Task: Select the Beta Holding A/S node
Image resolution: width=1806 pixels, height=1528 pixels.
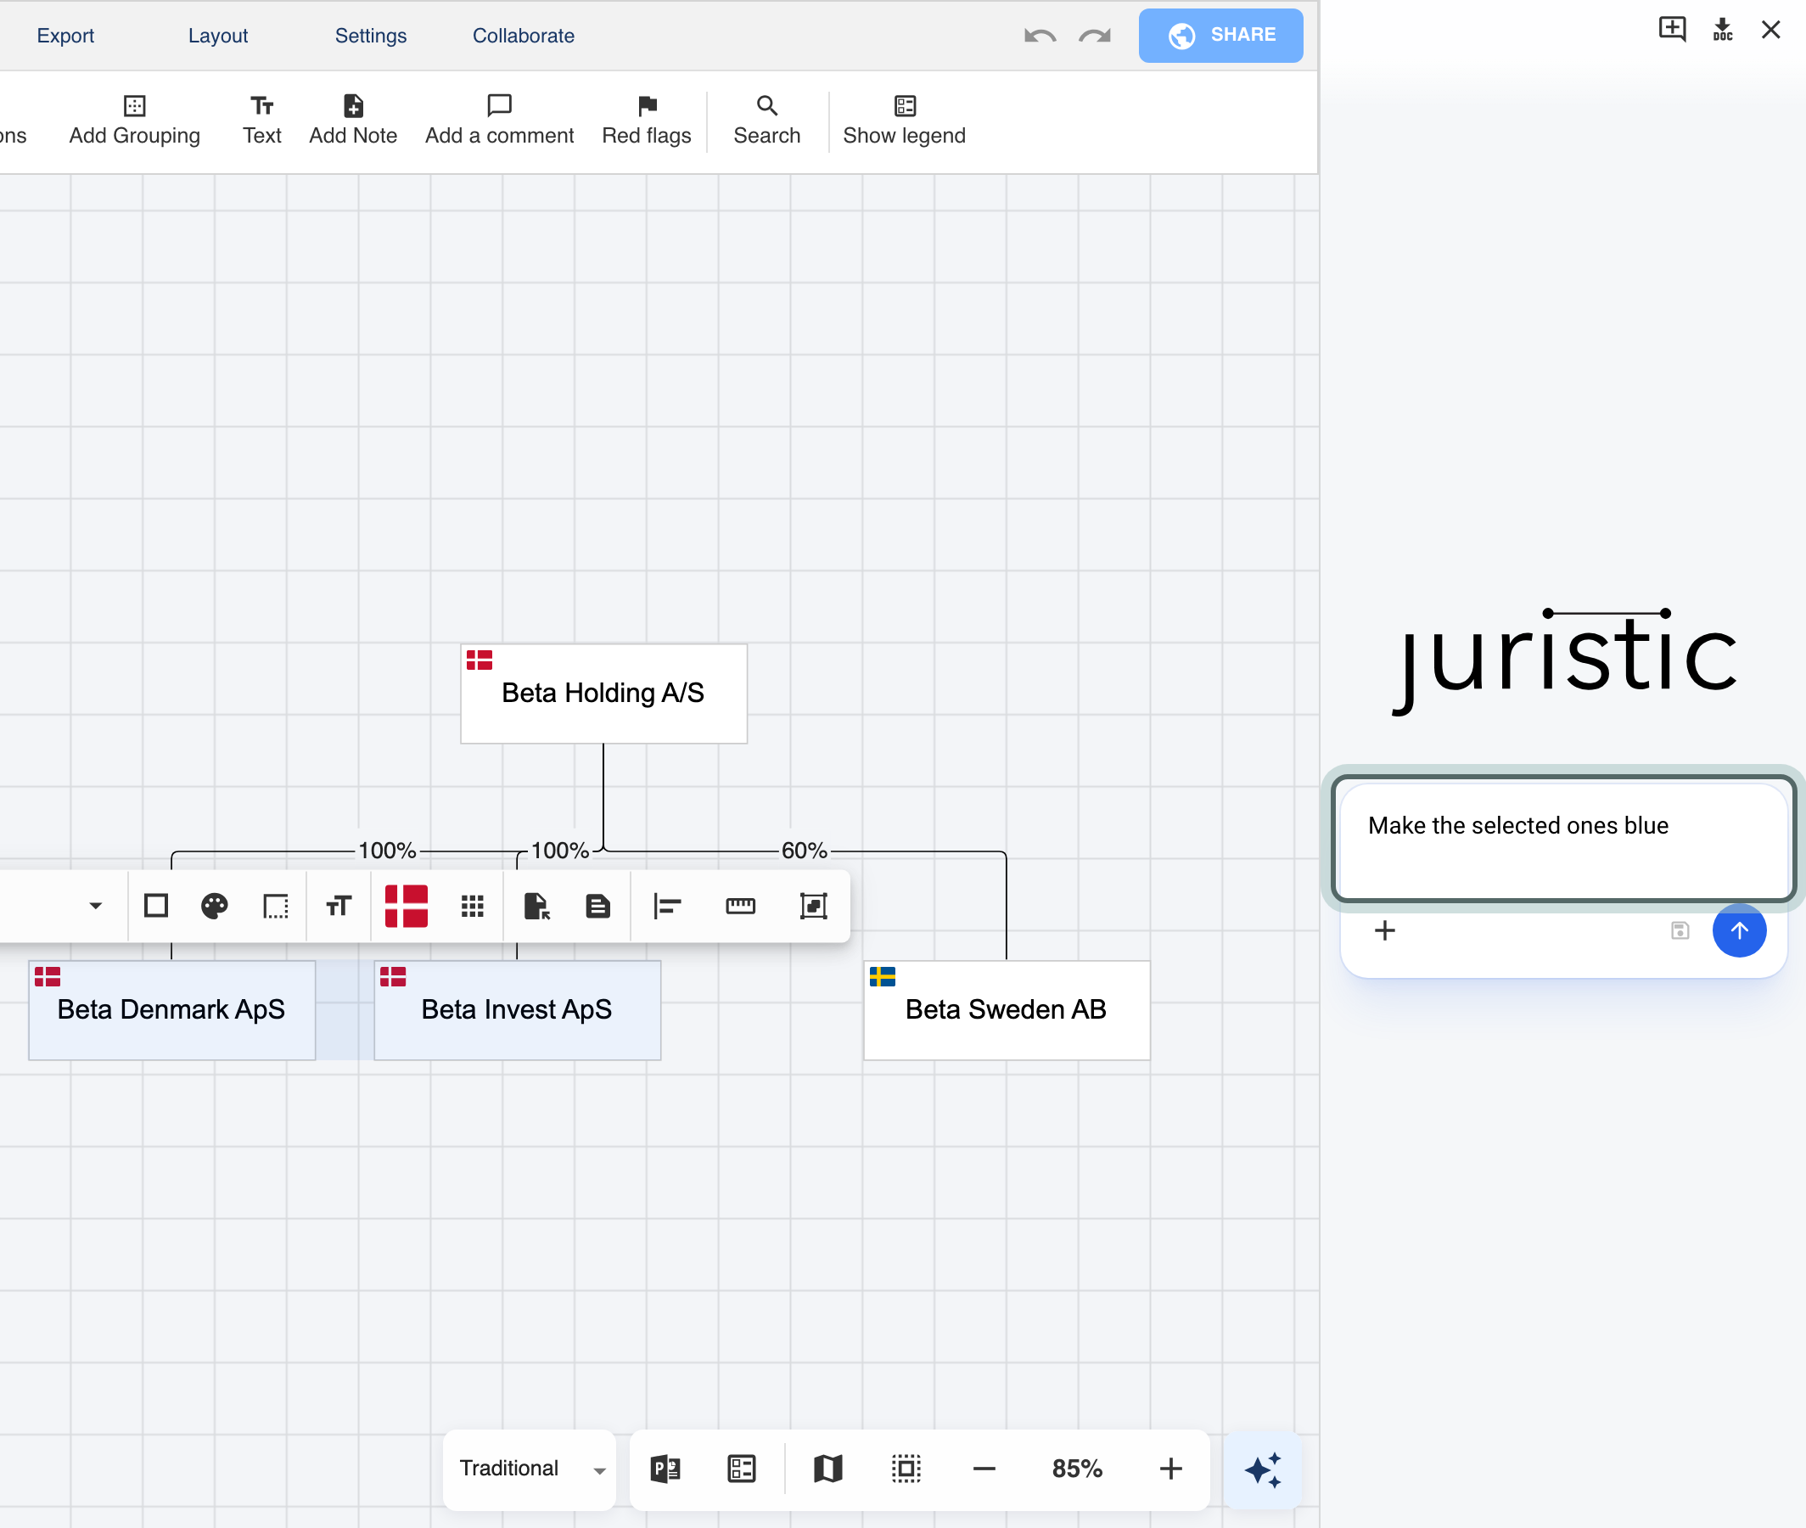Action: pos(603,693)
